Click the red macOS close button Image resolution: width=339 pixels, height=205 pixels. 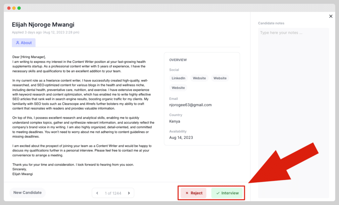(x=9, y=8)
